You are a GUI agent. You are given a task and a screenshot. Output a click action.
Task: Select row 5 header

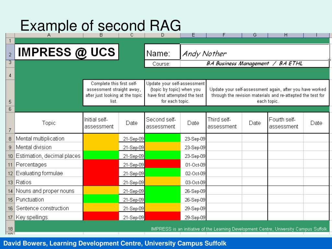point(10,93)
